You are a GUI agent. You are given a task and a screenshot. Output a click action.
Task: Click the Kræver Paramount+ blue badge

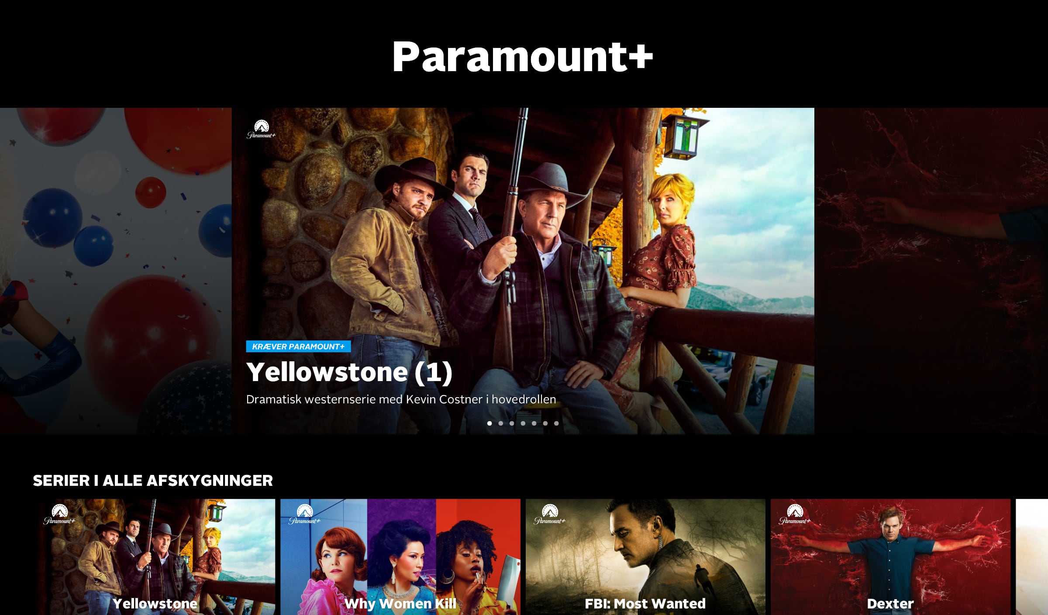point(298,347)
